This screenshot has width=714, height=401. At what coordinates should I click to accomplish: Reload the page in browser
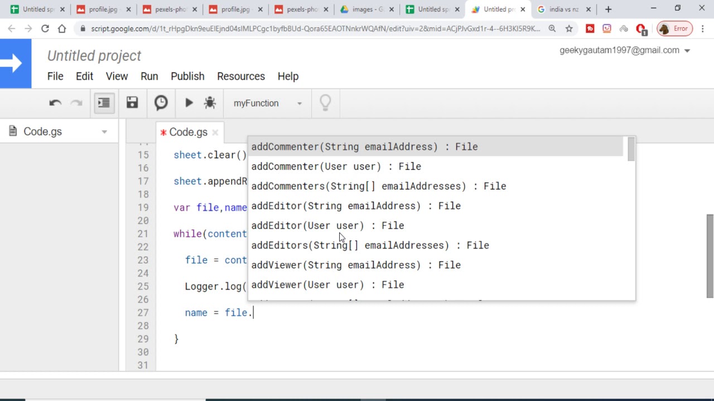coord(45,29)
